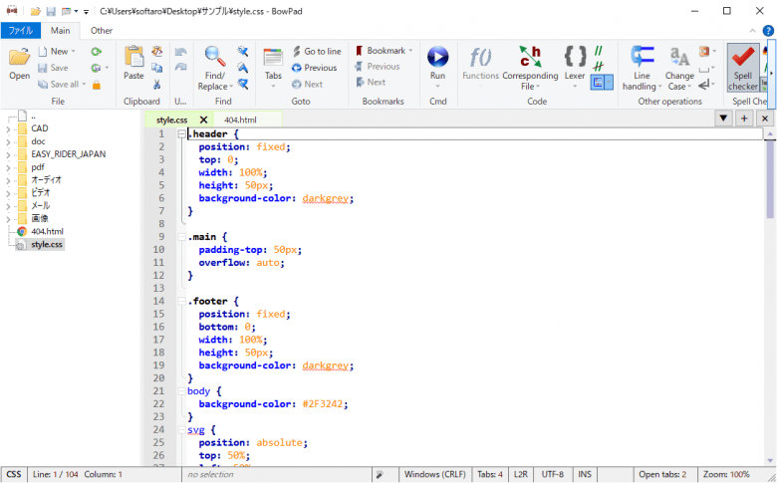The image size is (777, 483).
Task: Select the style.css document tab
Action: pyautogui.click(x=172, y=120)
